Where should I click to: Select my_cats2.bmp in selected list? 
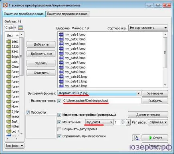(75, 39)
